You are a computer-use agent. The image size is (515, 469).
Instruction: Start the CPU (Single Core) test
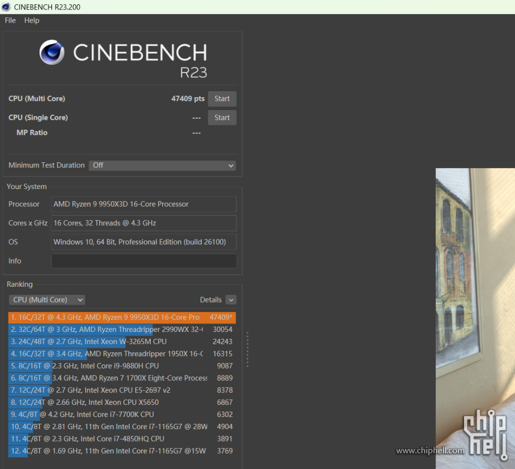pos(222,118)
